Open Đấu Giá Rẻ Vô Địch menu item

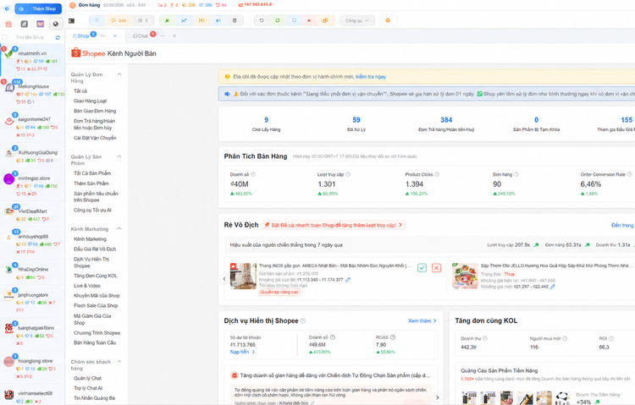95,249
